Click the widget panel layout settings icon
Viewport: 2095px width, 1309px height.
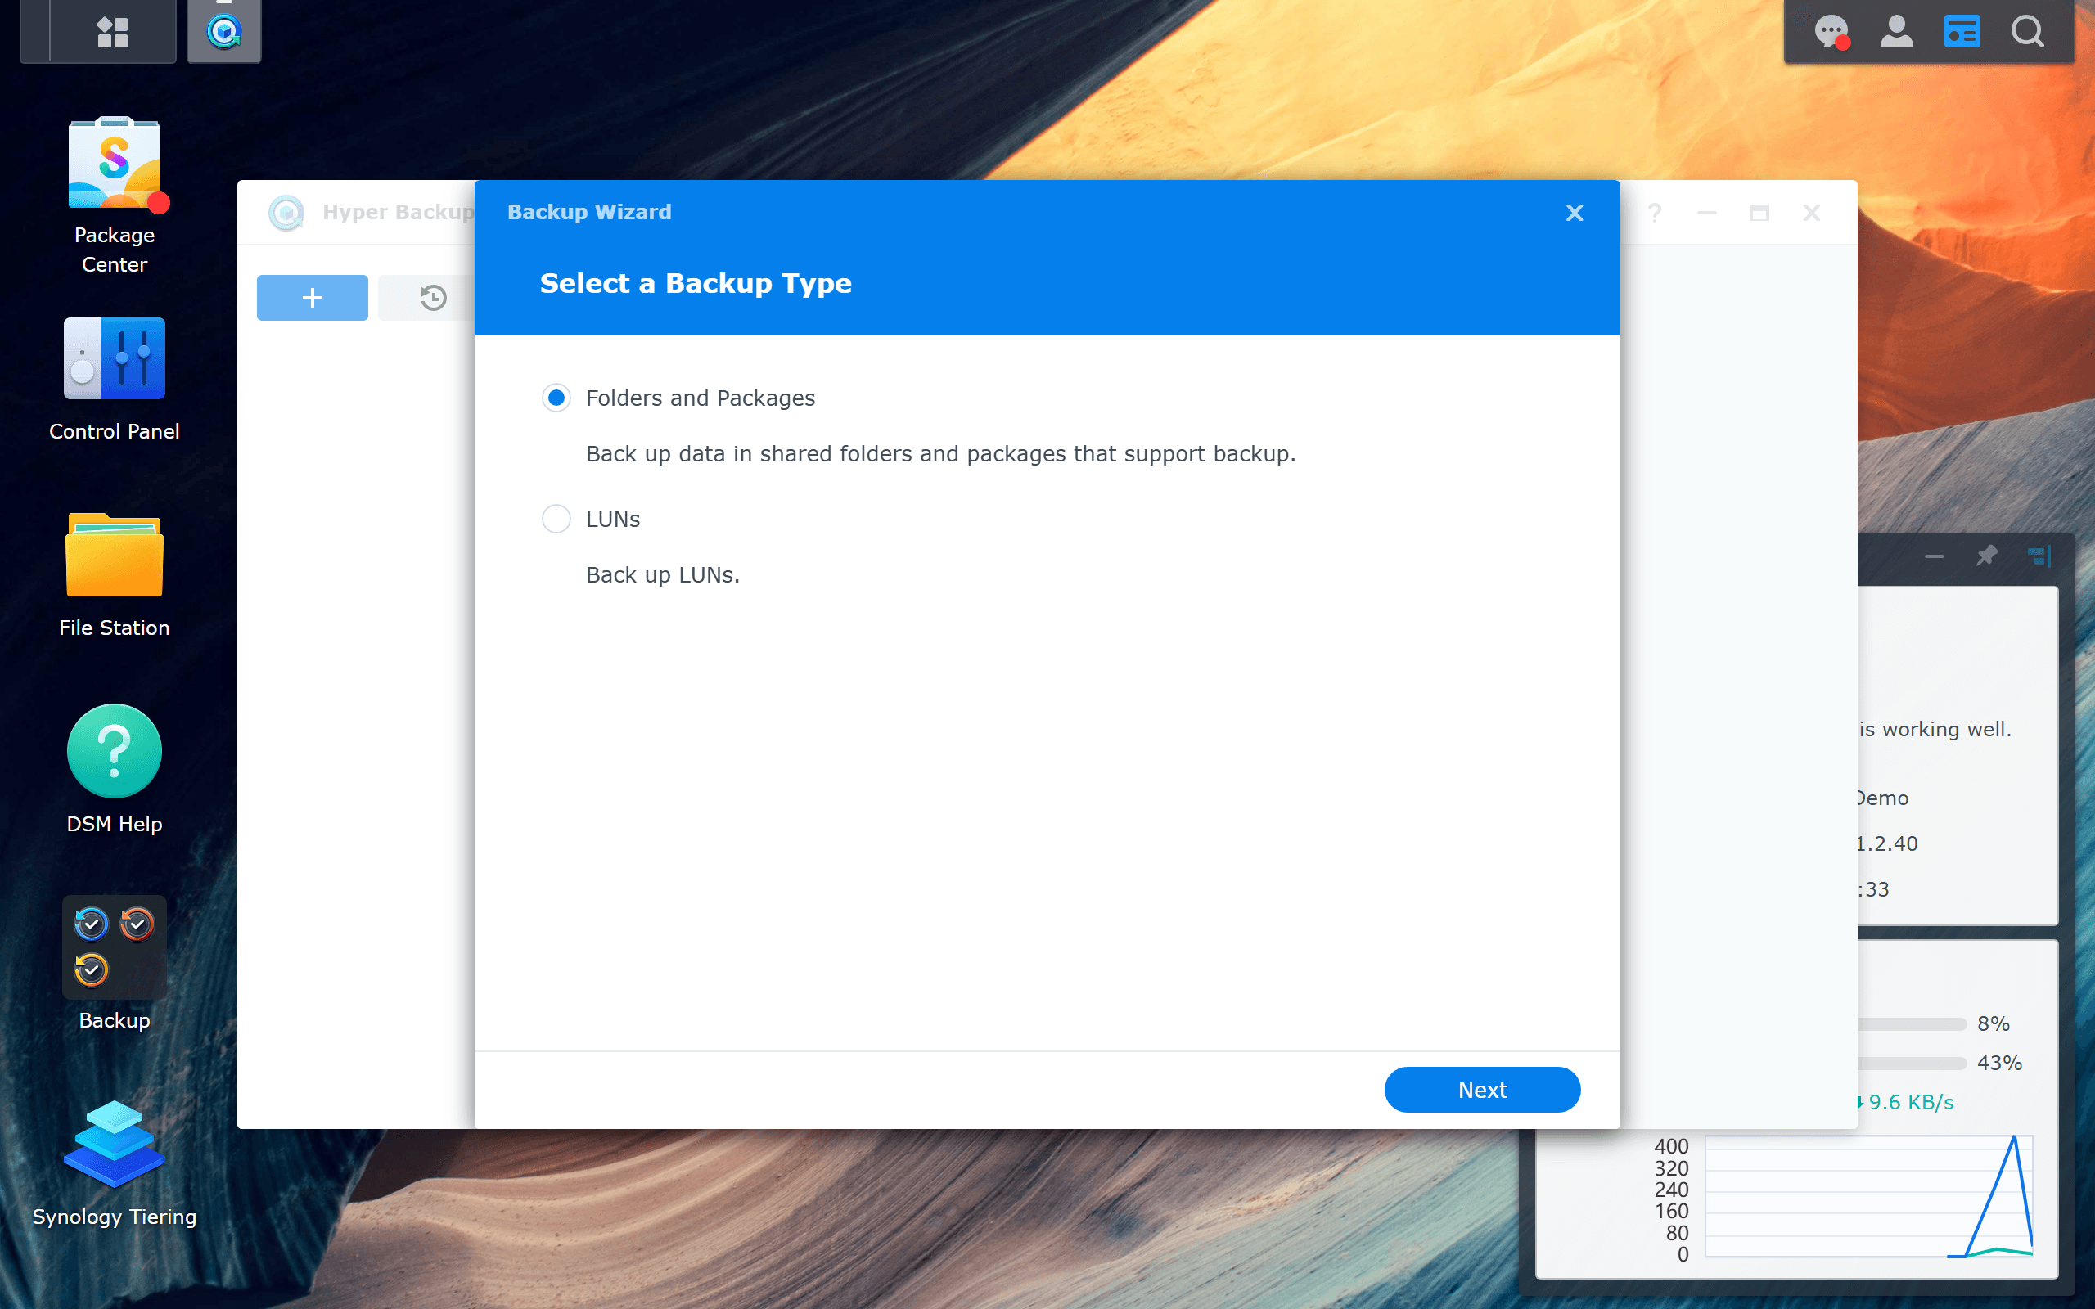(x=2039, y=556)
